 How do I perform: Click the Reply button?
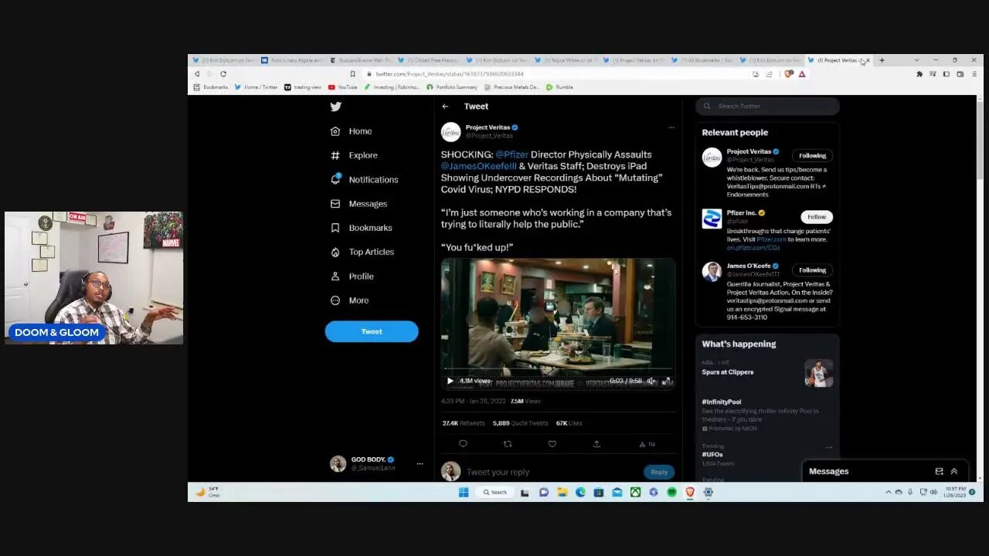(x=659, y=472)
